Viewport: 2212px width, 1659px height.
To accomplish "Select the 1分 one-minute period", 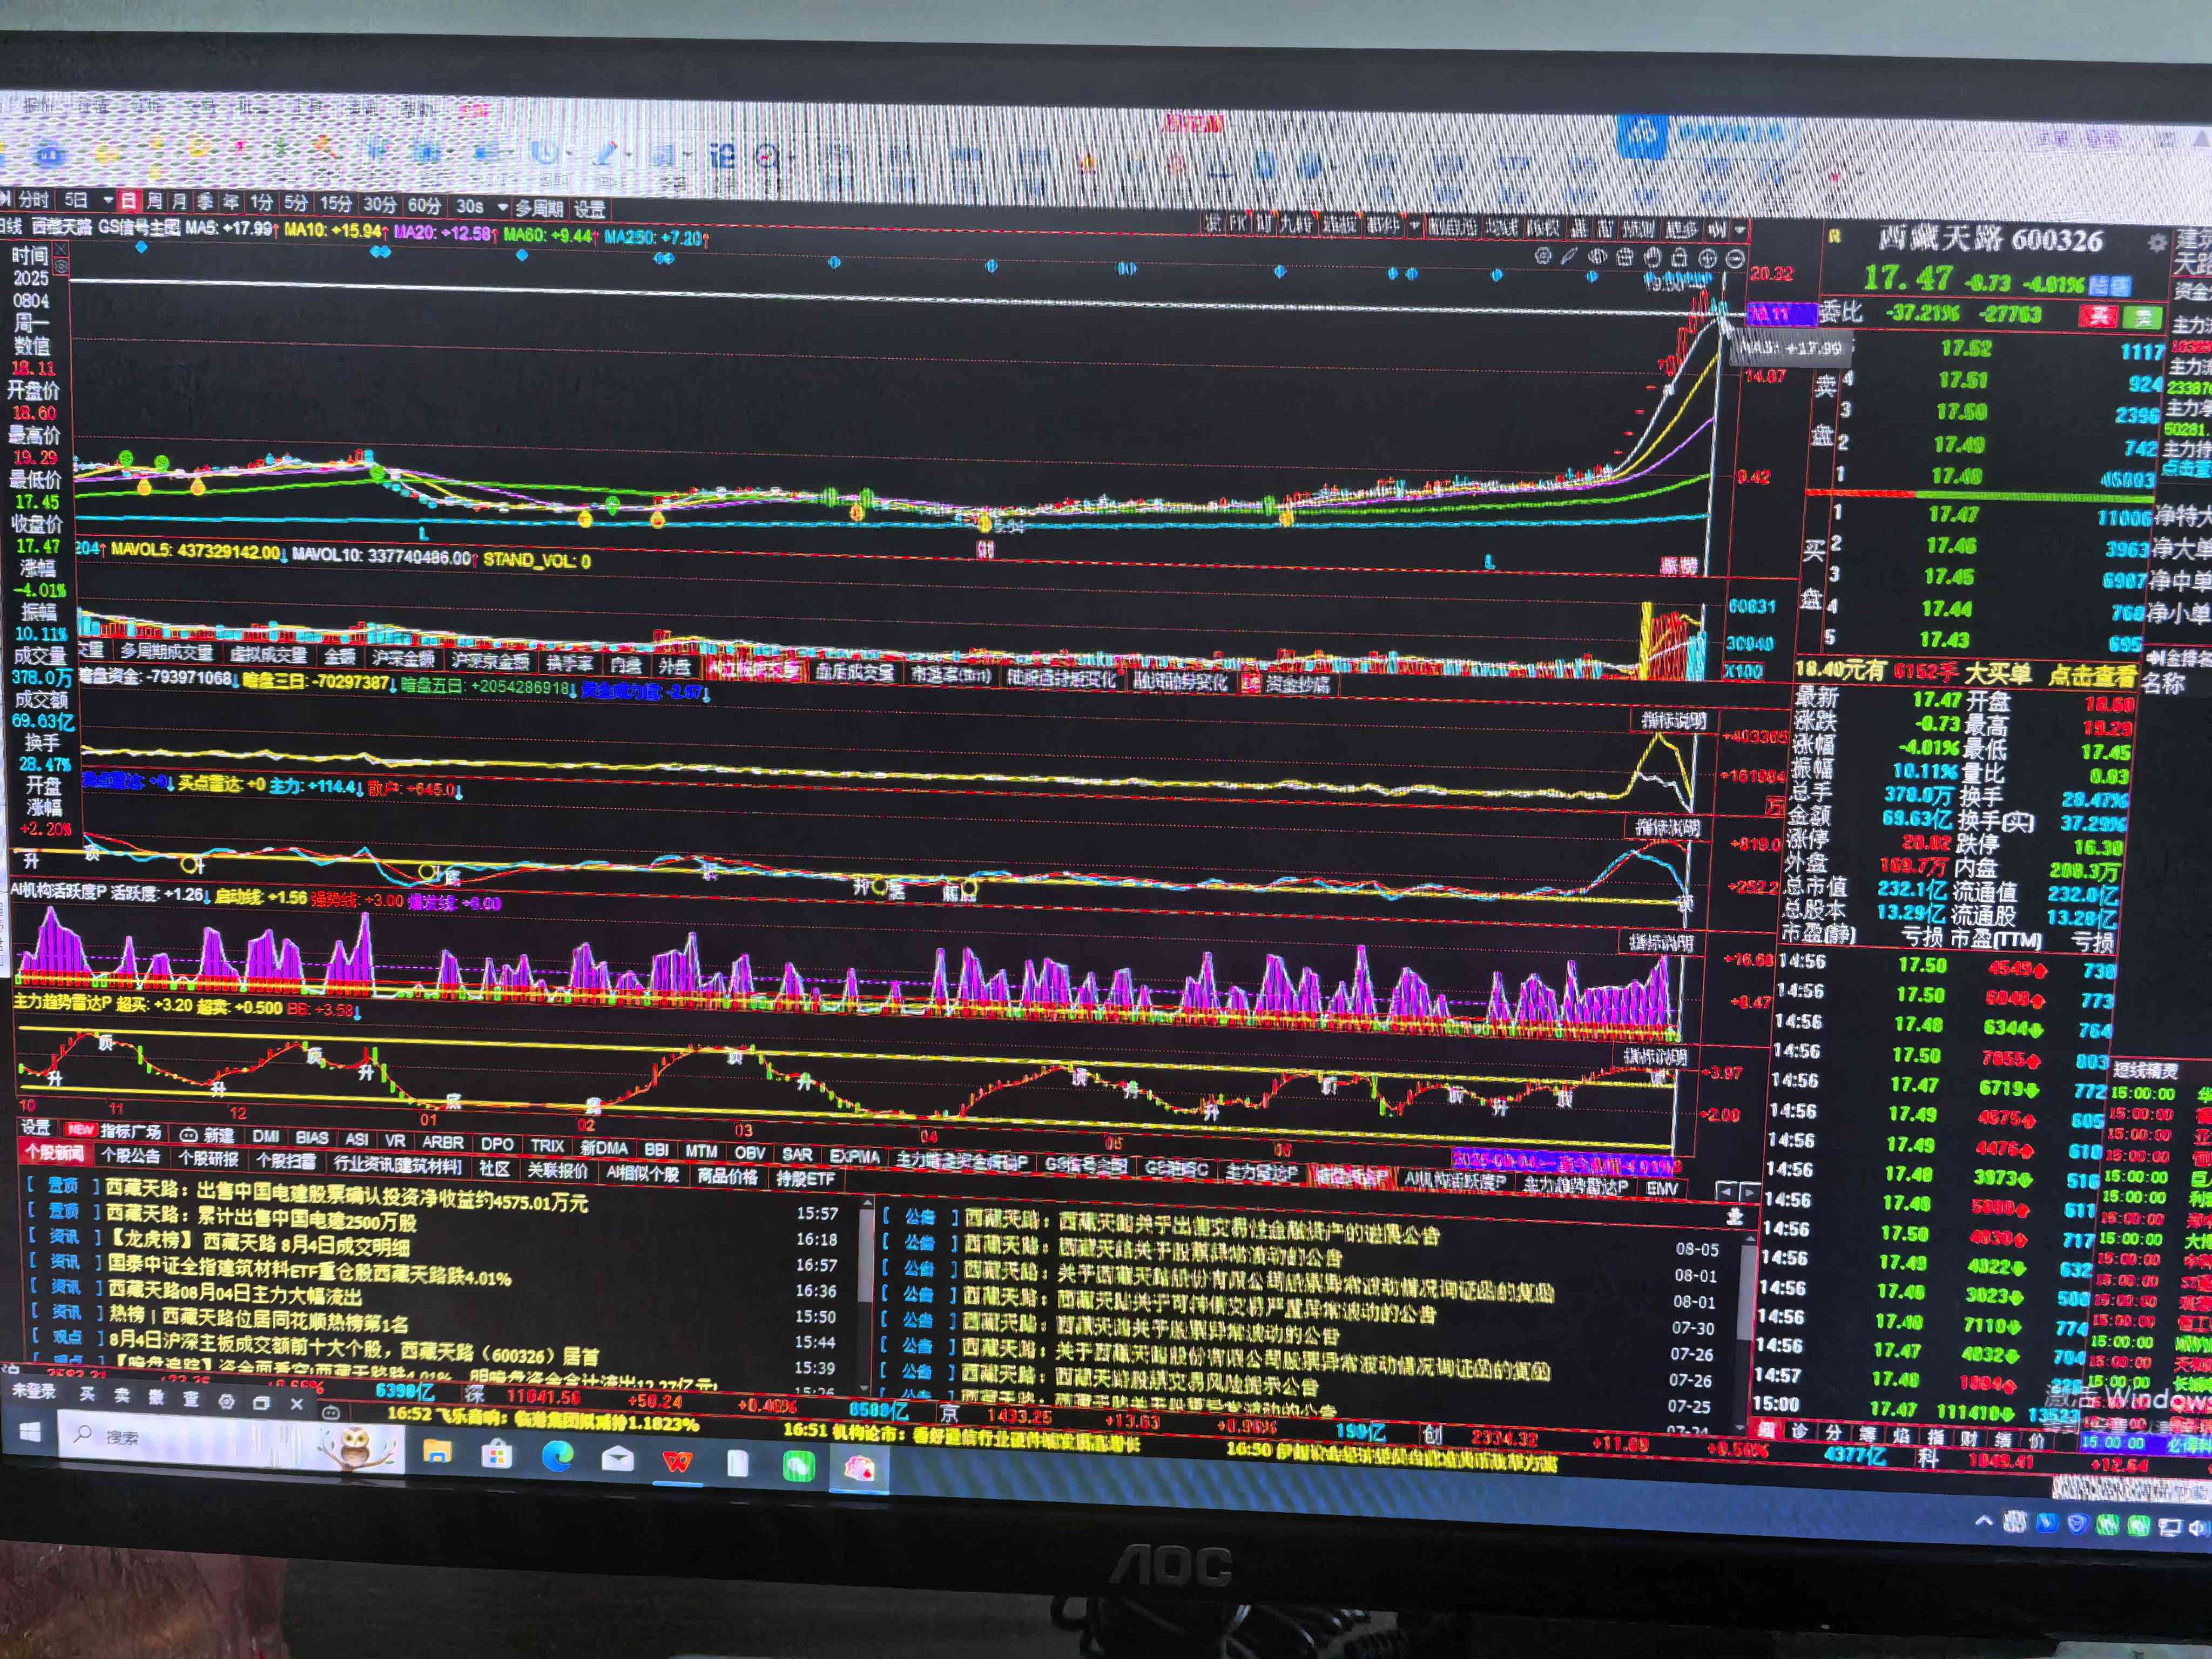I will tap(261, 202).
